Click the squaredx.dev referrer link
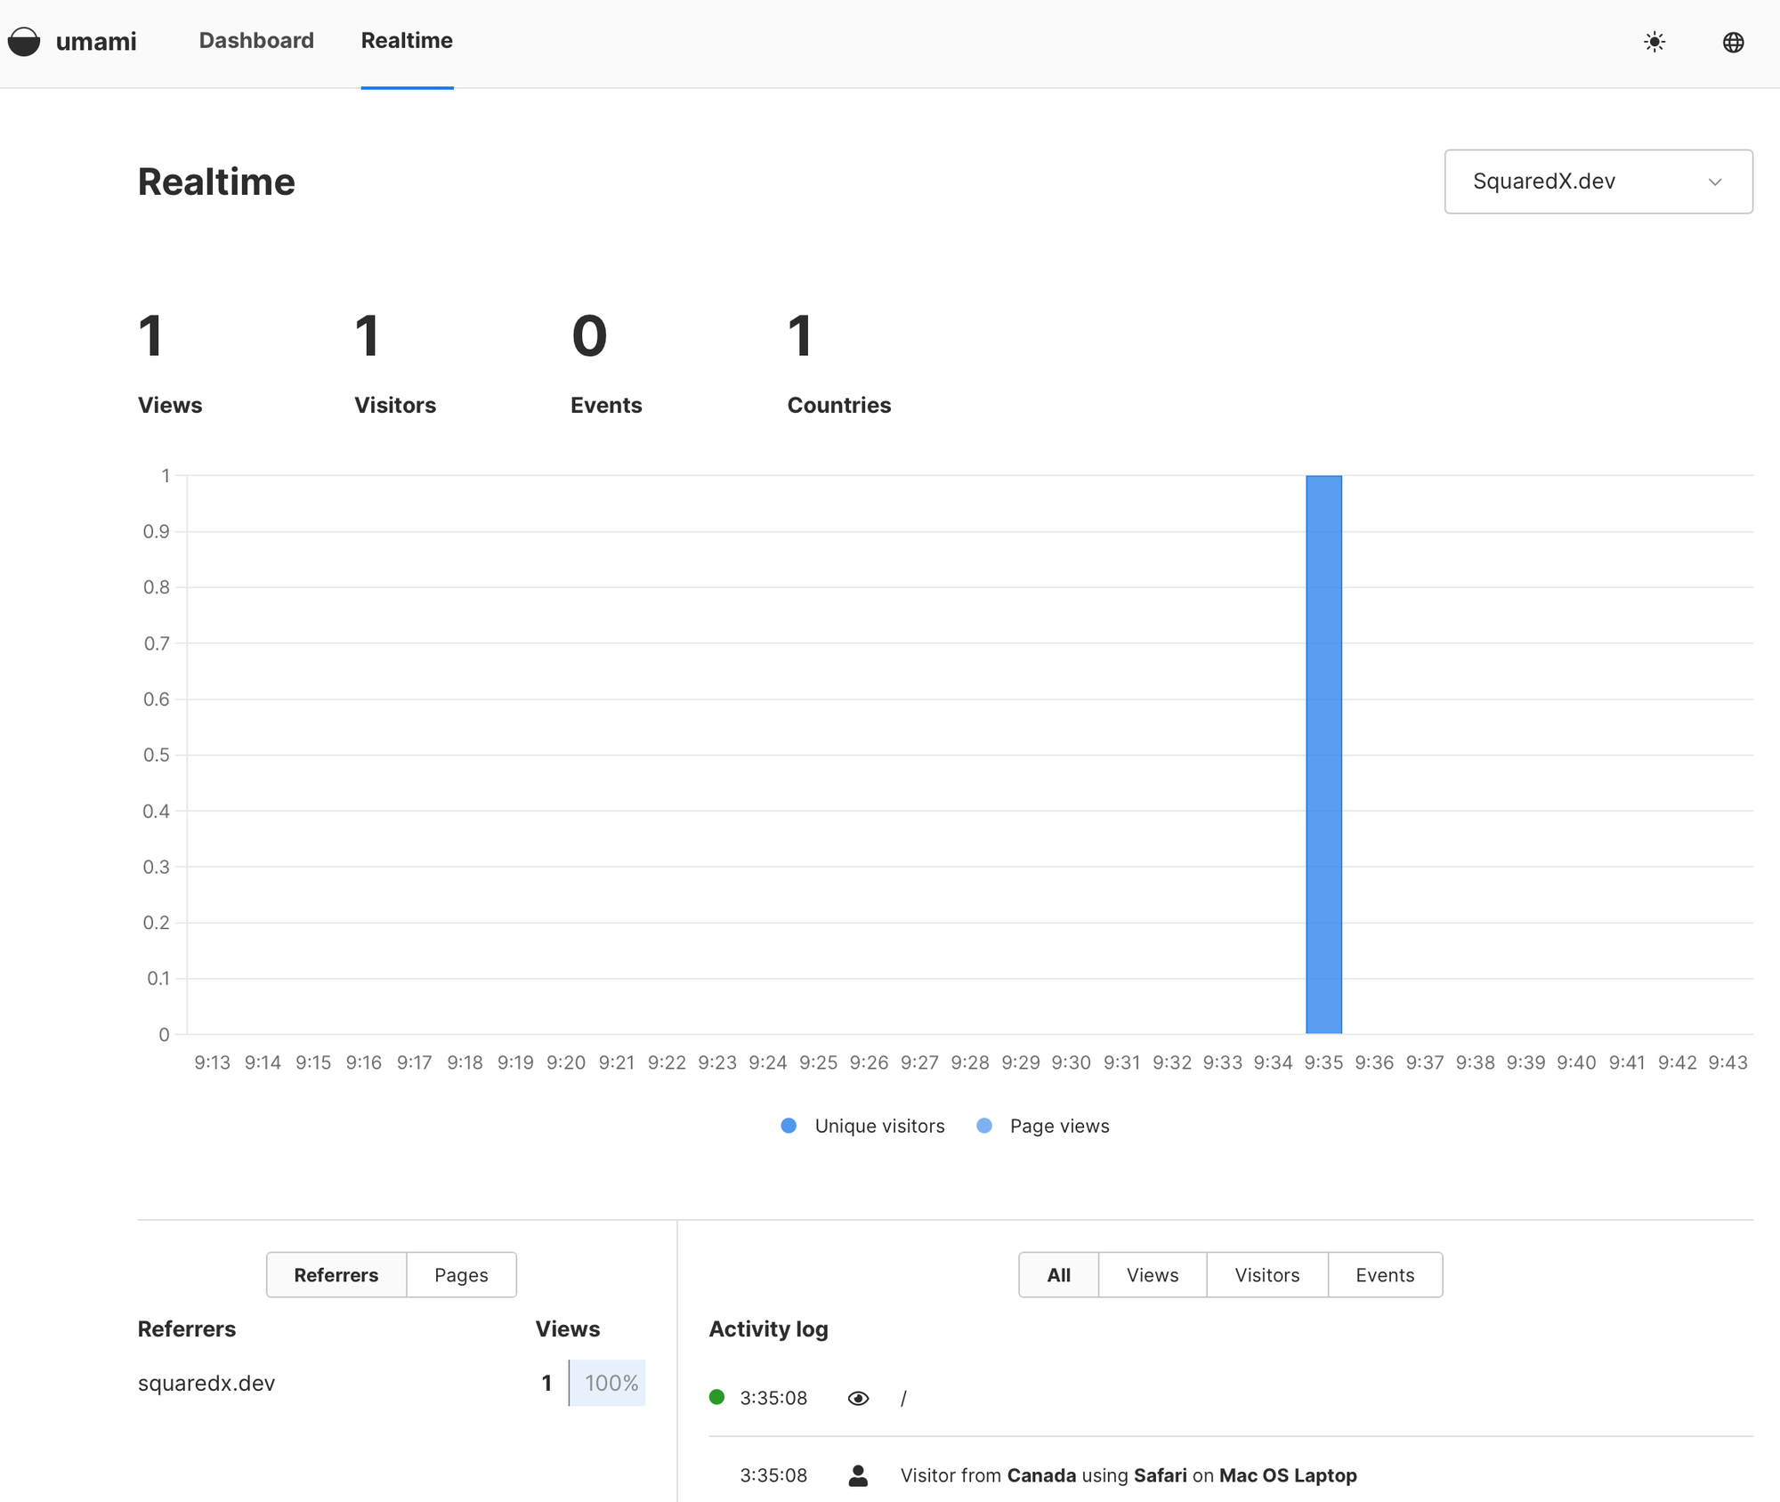This screenshot has width=1780, height=1502. click(206, 1383)
